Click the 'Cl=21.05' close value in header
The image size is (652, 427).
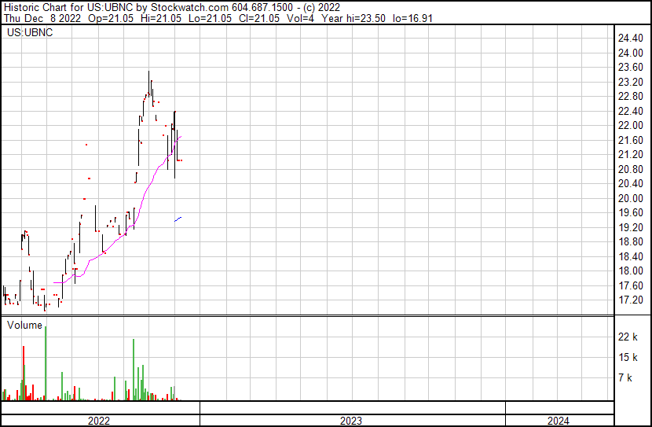pos(259,18)
